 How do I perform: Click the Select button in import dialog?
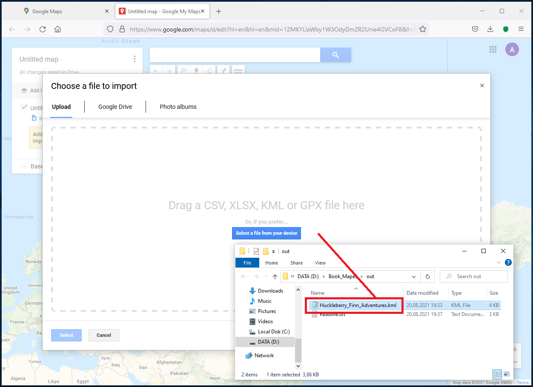(66, 335)
